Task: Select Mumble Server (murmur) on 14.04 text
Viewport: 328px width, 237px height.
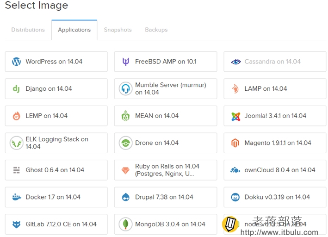Action: coord(171,88)
